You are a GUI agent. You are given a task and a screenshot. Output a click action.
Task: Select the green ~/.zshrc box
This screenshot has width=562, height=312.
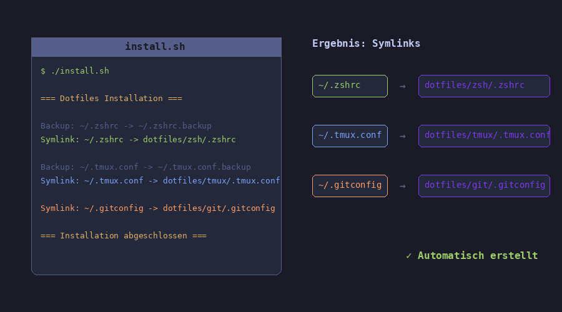[350, 86]
